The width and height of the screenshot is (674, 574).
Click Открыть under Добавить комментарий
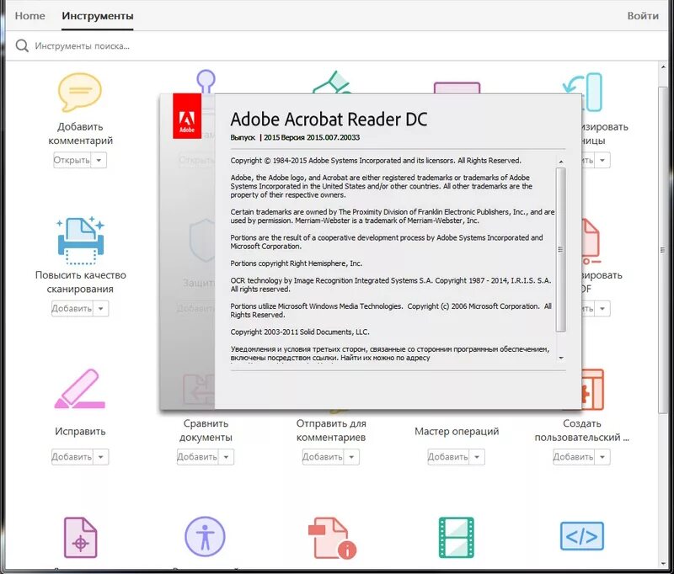point(72,160)
